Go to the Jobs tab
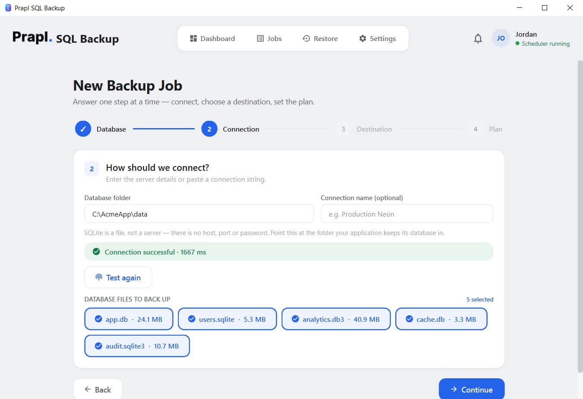Screen dimensions: 583x399 click(x=269, y=38)
